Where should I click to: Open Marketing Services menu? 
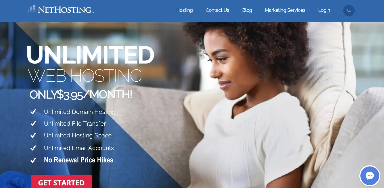285,10
